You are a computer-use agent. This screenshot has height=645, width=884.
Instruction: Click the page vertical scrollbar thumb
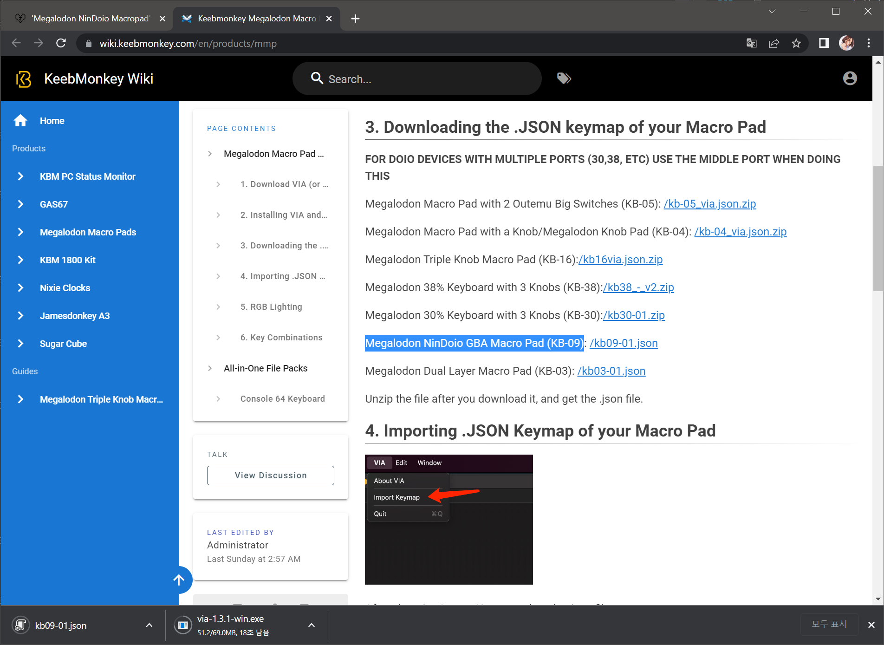(x=877, y=228)
